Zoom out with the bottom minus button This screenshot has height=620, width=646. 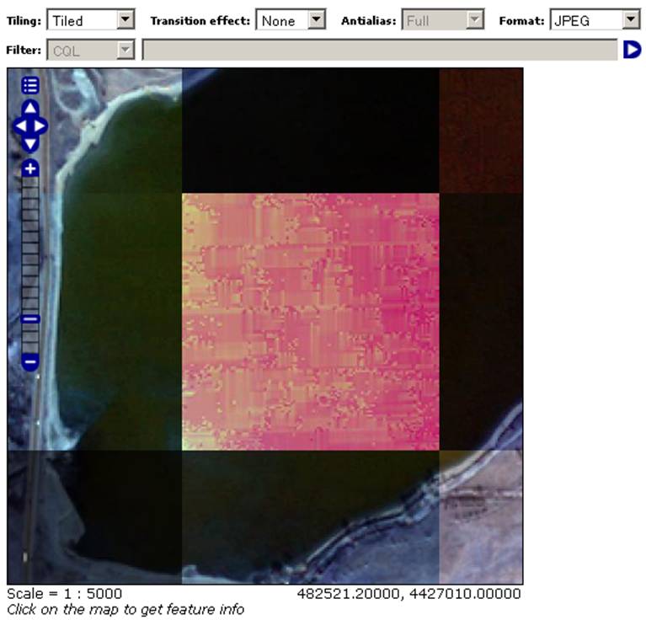click(30, 362)
